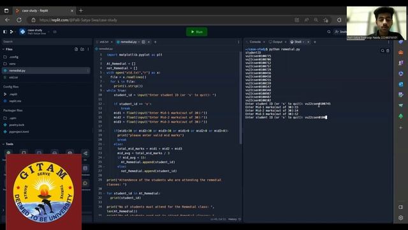This screenshot has width=408, height=230.
Task: Close the remedial.py editor tab
Action: click(149, 42)
